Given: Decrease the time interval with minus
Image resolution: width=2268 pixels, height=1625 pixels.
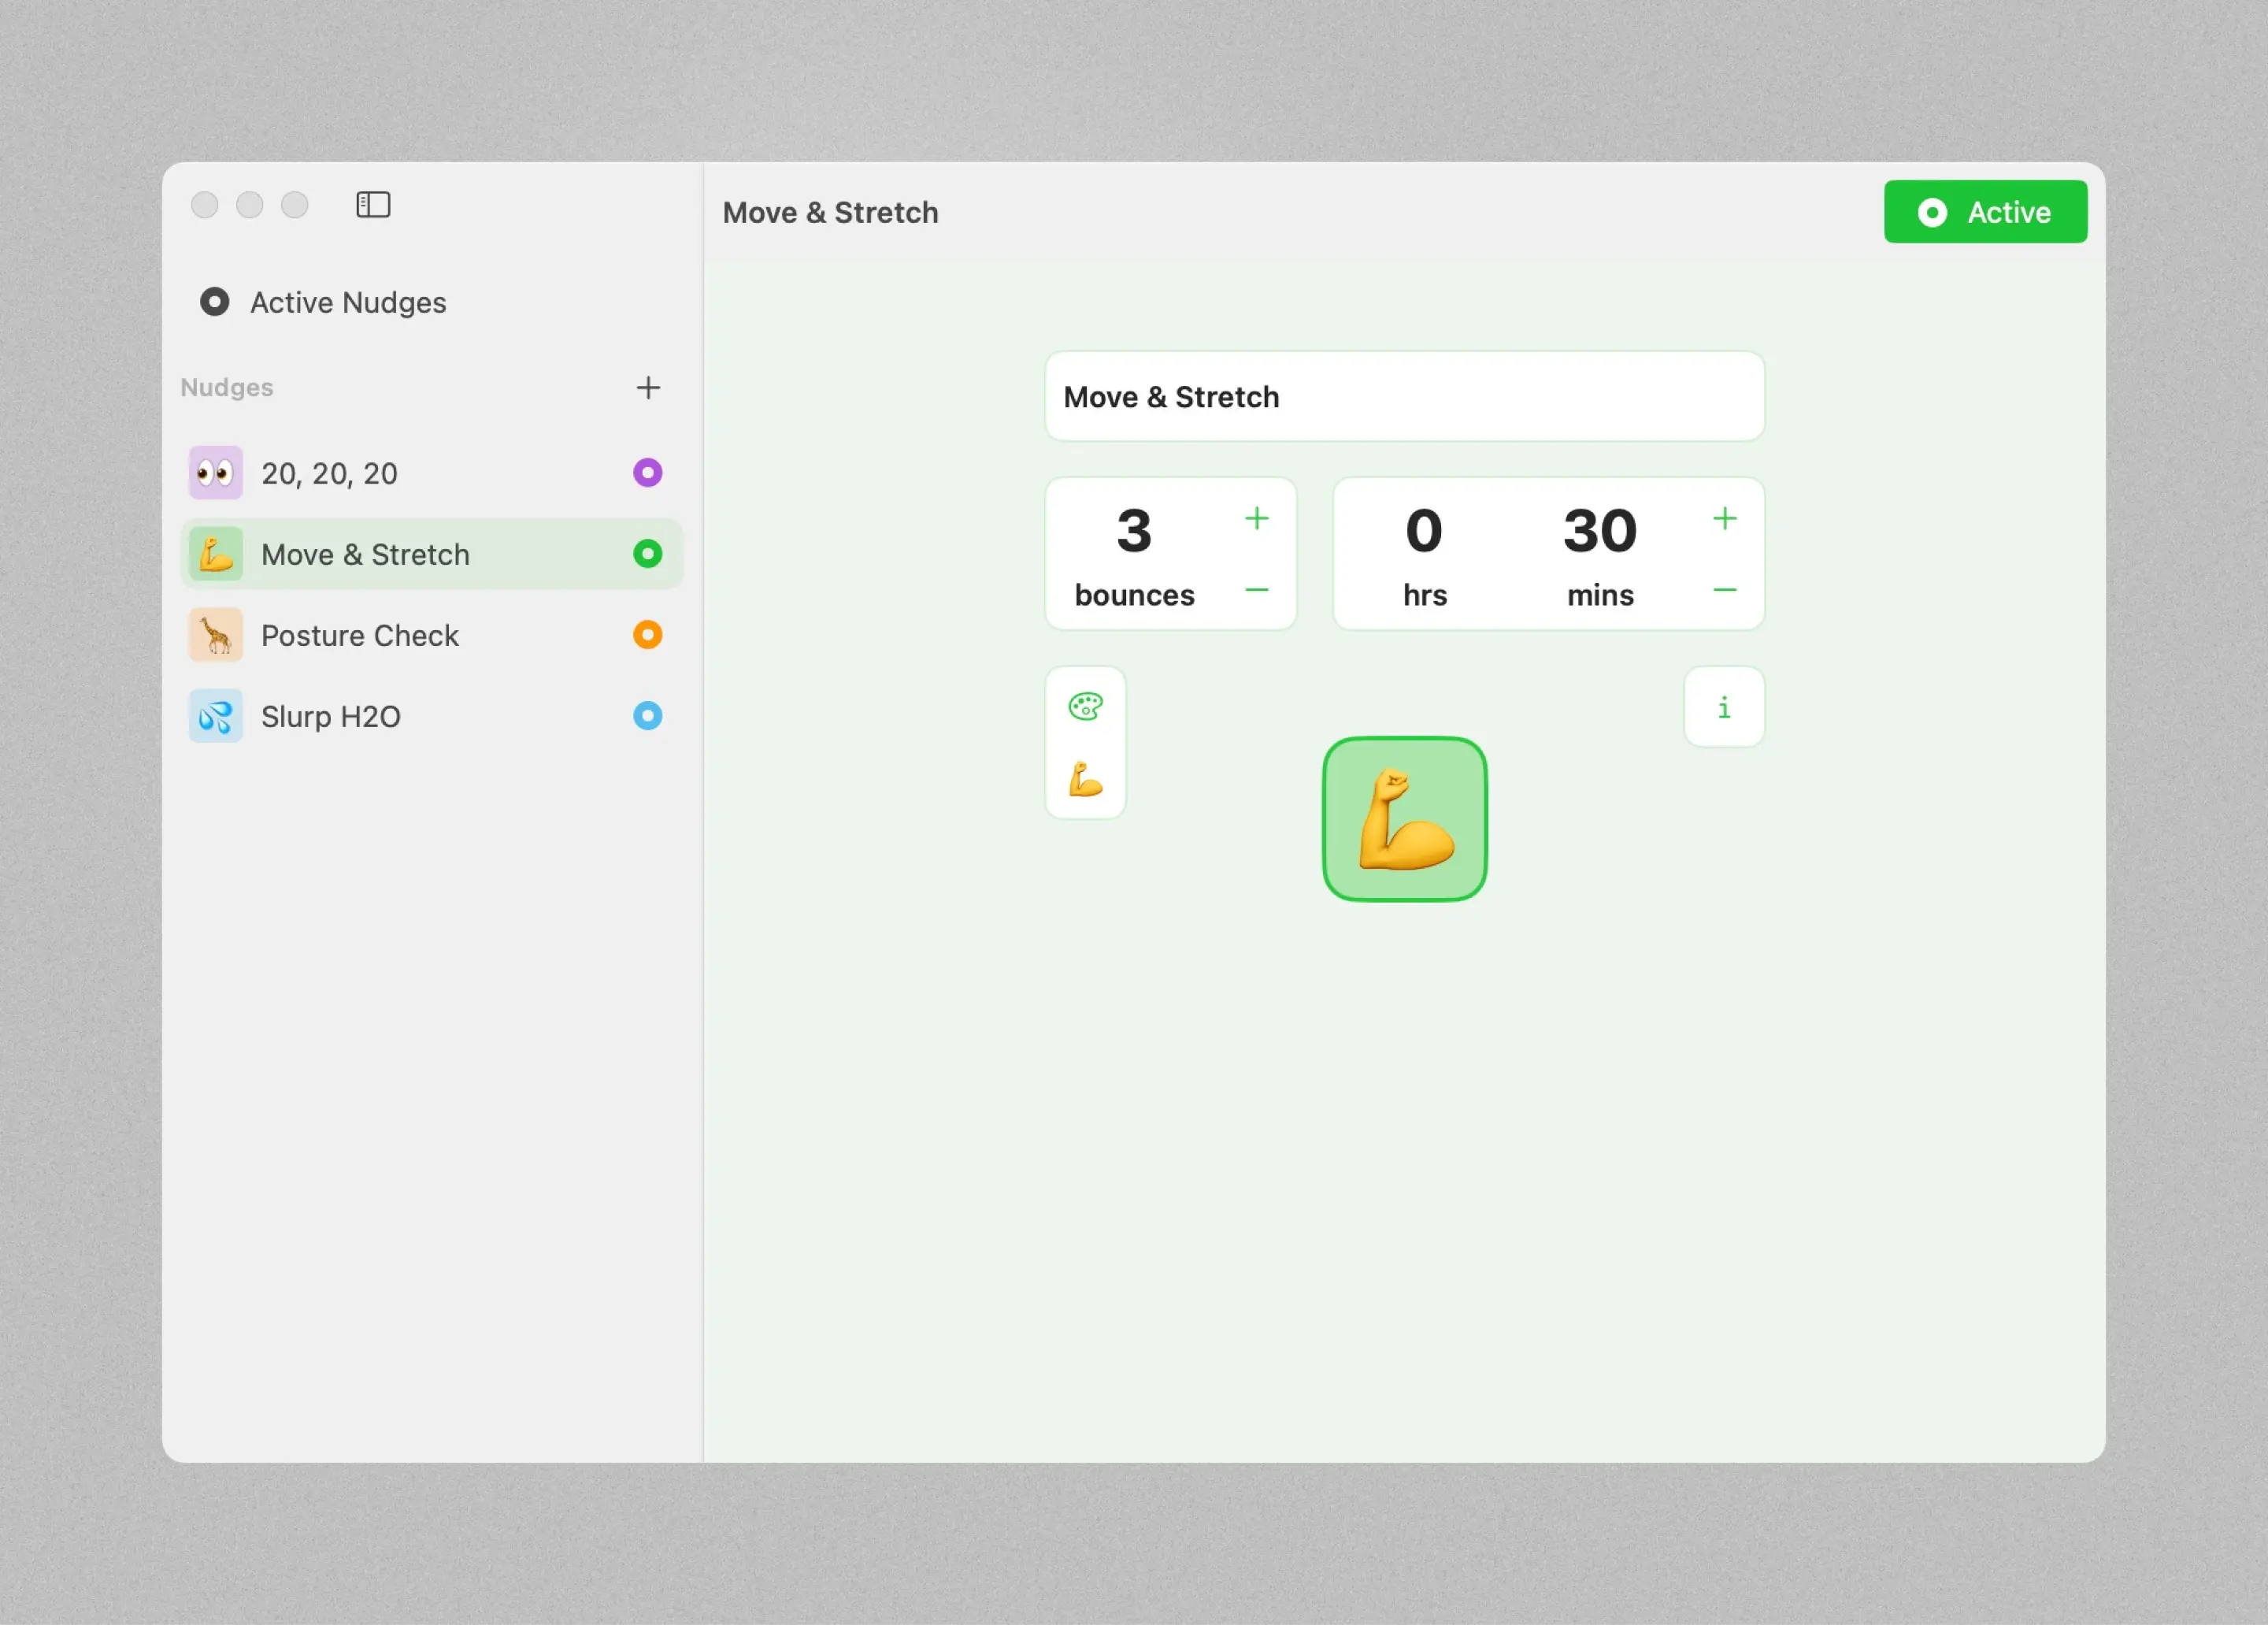Looking at the screenshot, I should [x=1724, y=591].
